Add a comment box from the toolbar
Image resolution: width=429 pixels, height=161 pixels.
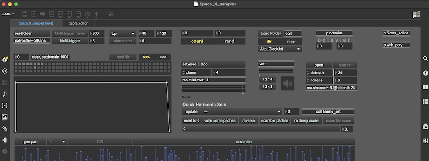point(42,14)
